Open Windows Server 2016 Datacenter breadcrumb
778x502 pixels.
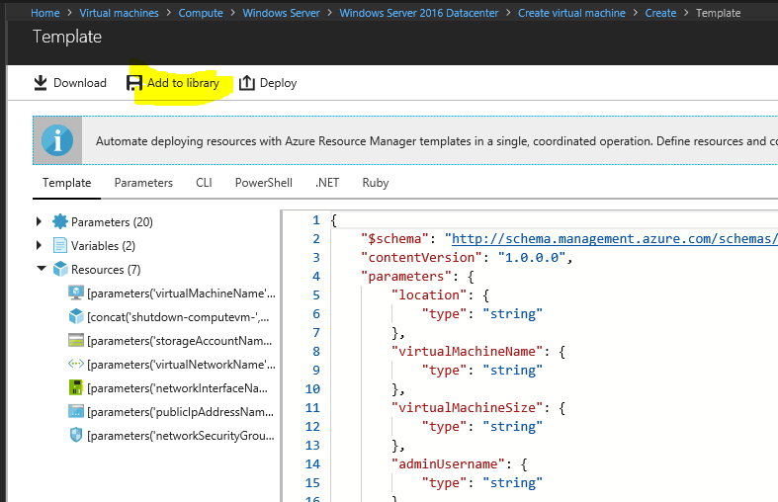tap(419, 13)
